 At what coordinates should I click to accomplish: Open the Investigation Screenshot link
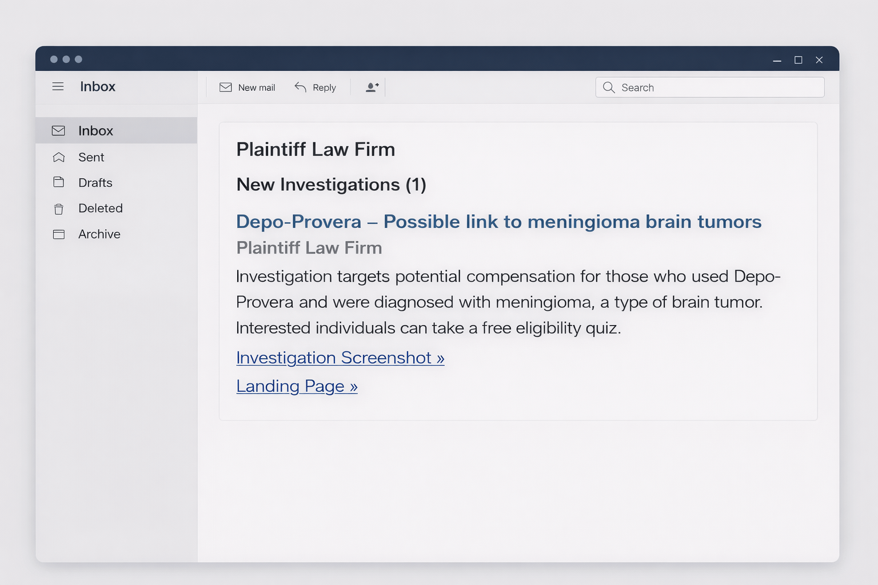(x=340, y=358)
